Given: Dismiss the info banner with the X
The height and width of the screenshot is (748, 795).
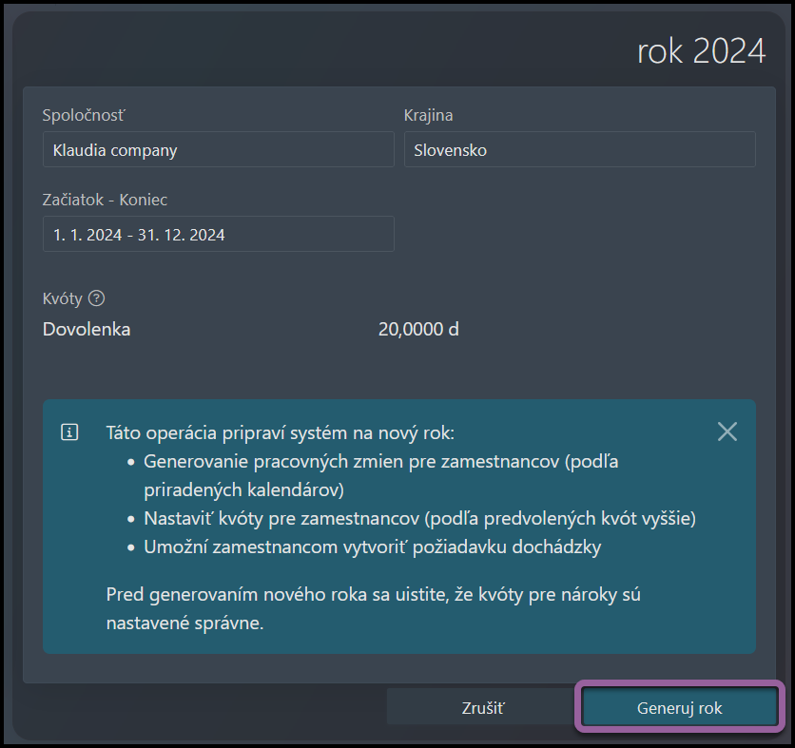Looking at the screenshot, I should coord(727,432).
